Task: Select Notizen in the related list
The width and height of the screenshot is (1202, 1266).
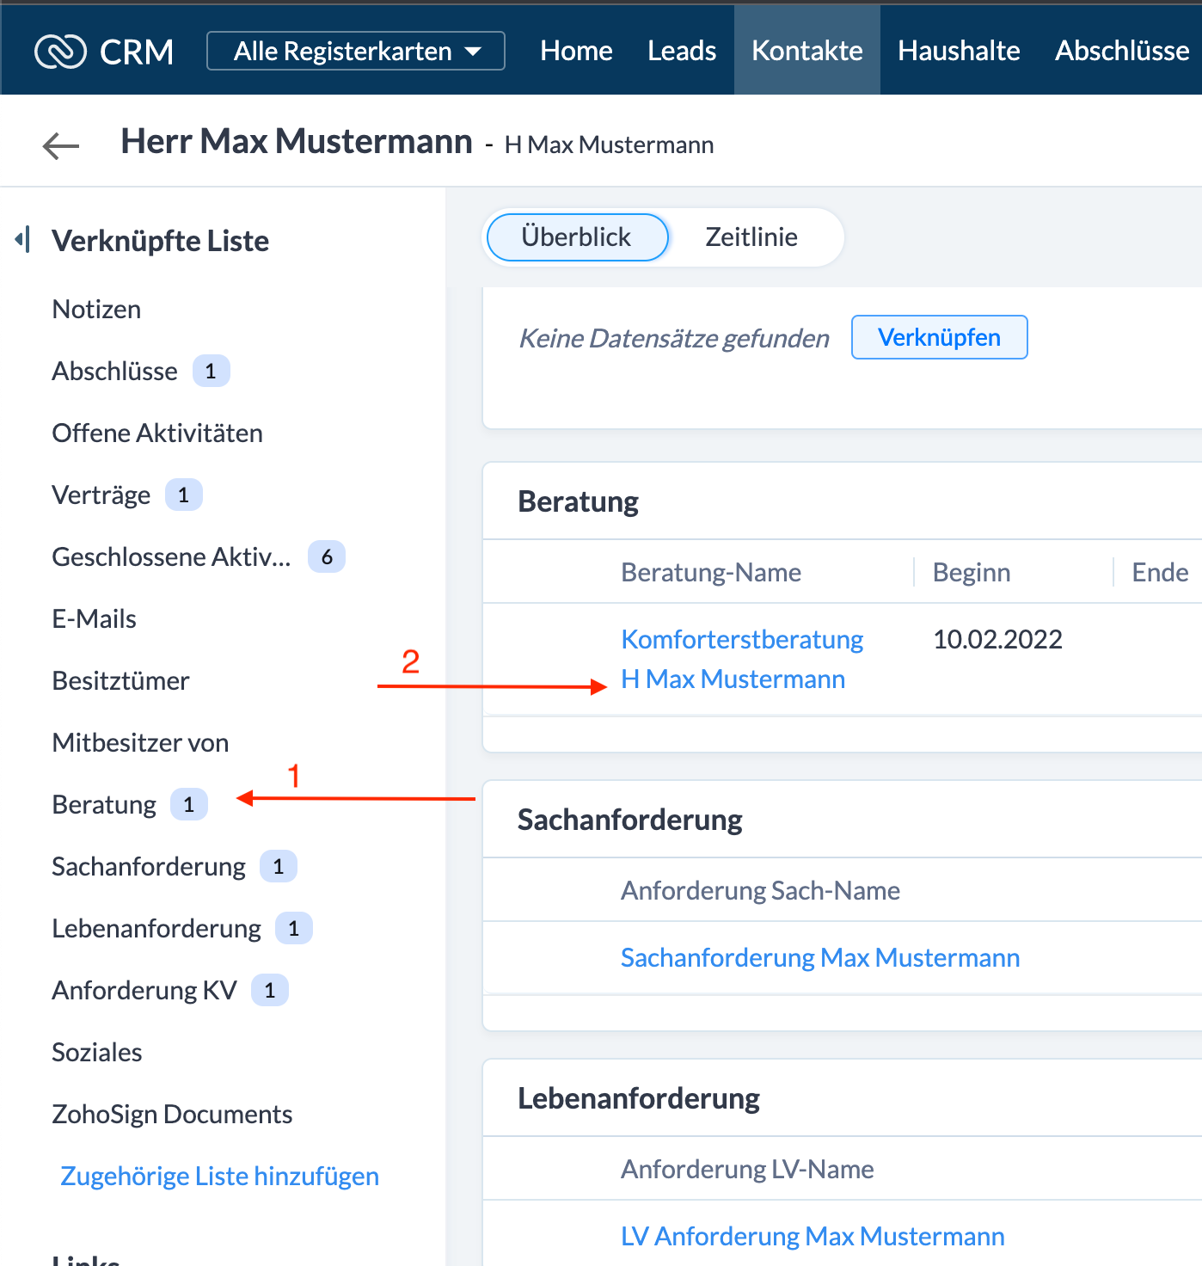Action: tap(96, 310)
